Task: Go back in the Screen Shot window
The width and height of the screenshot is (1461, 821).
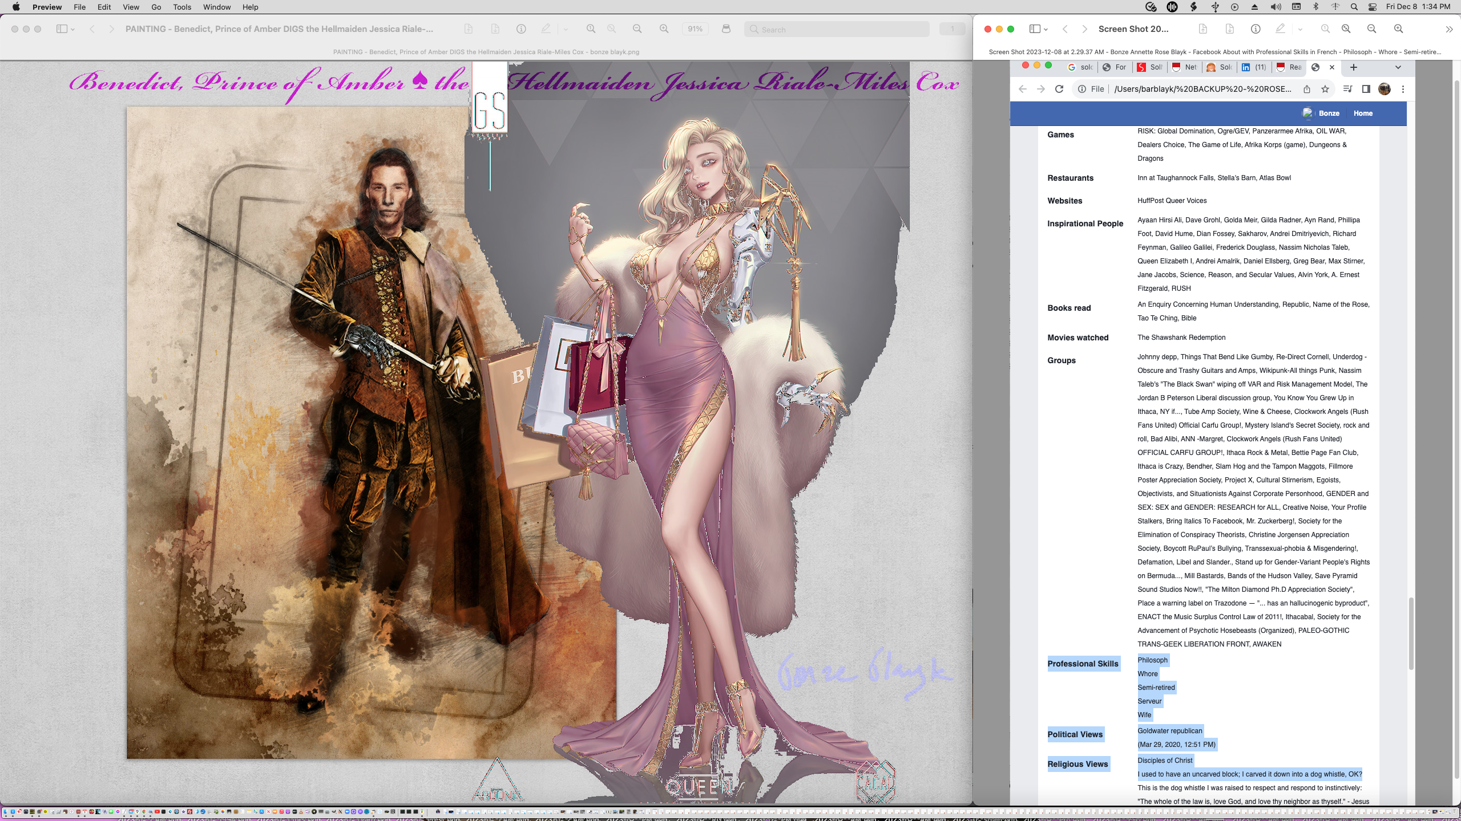Action: click(x=1065, y=29)
